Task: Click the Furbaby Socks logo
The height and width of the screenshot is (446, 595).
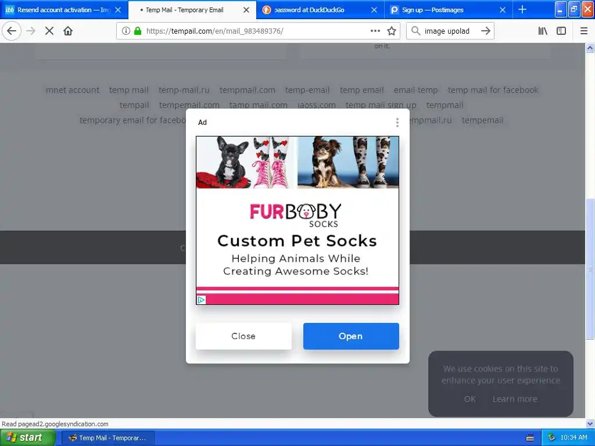Action: [x=296, y=215]
